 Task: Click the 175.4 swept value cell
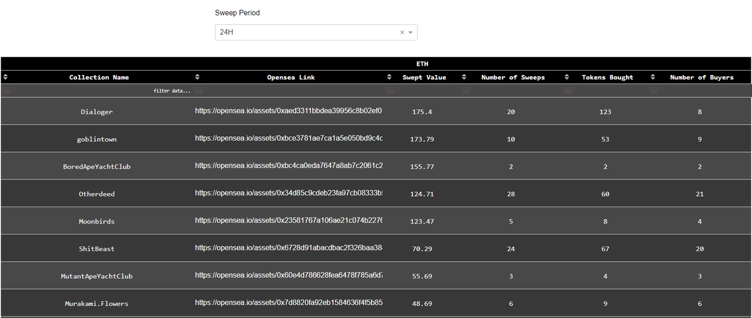pyautogui.click(x=422, y=112)
